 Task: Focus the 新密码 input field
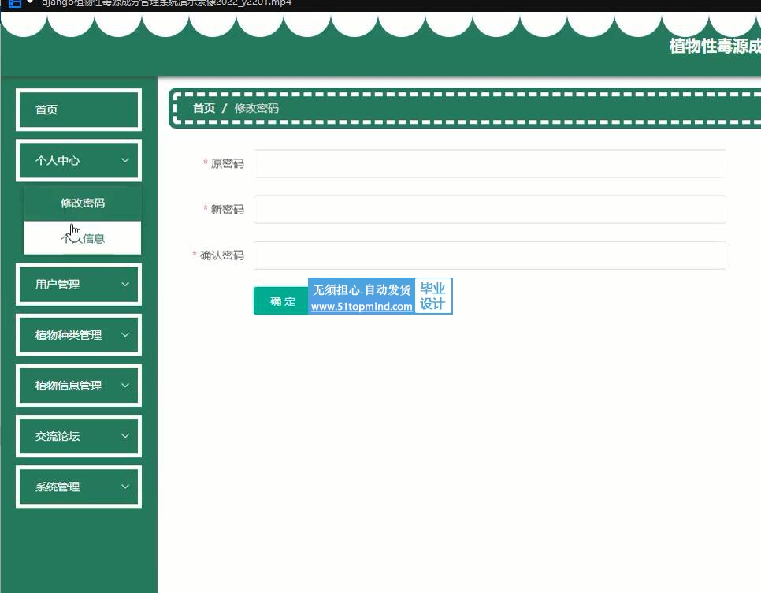point(490,209)
